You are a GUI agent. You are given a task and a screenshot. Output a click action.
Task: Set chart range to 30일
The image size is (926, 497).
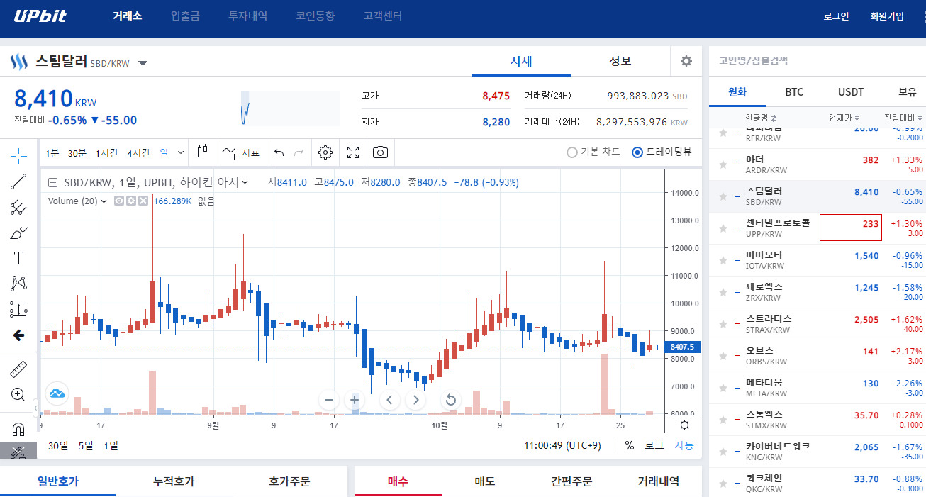point(58,446)
